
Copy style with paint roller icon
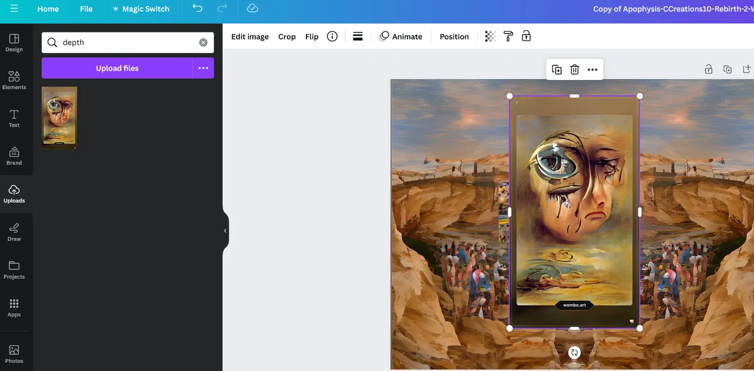[x=508, y=37]
